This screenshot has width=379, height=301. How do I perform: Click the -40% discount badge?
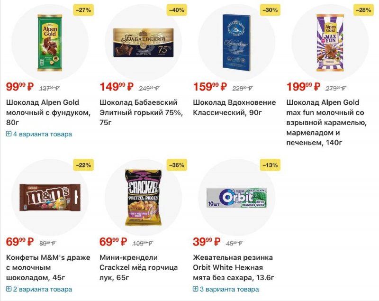[x=177, y=10]
